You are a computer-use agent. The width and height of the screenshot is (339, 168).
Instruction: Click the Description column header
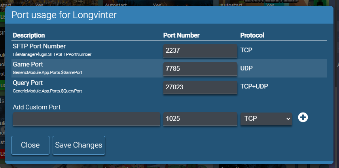29,35
